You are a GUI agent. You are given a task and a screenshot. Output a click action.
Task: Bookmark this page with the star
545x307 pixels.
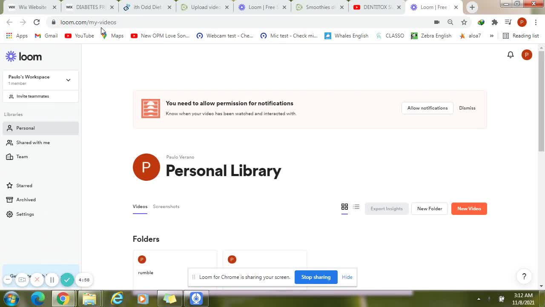[464, 22]
